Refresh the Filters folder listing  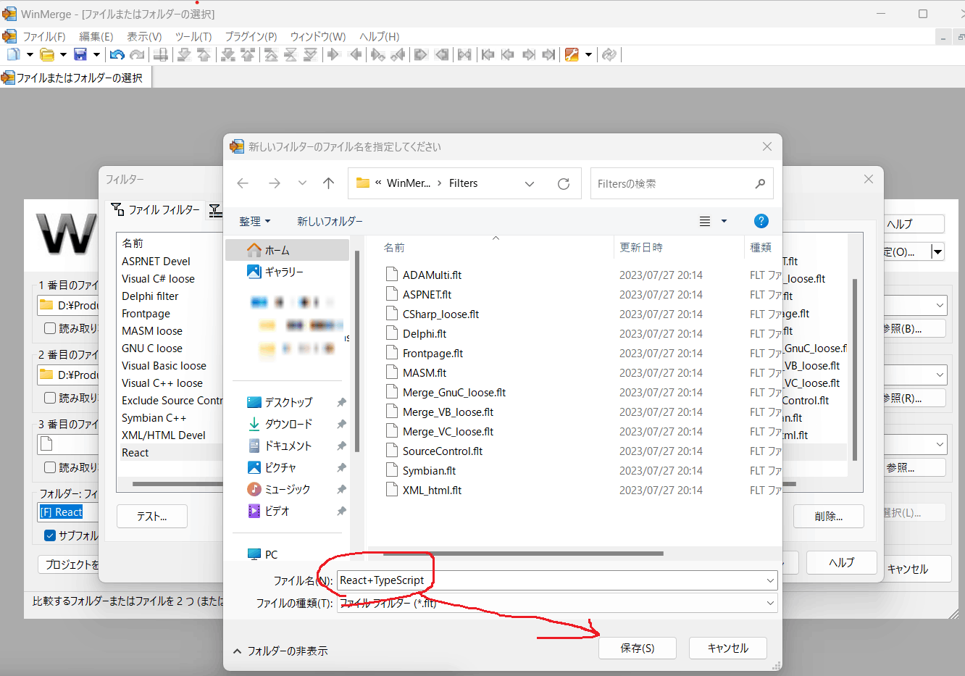[564, 184]
